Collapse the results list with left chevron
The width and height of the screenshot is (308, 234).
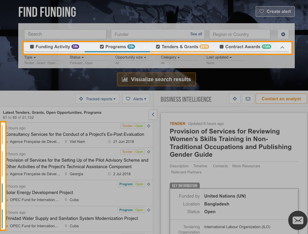pyautogui.click(x=153, y=115)
